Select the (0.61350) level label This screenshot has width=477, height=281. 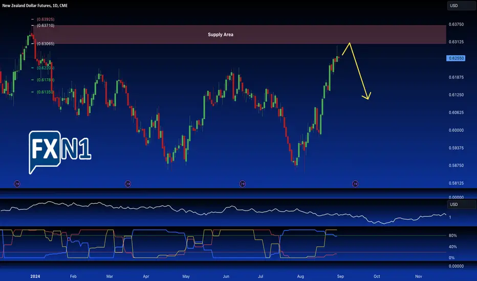pyautogui.click(x=46, y=92)
